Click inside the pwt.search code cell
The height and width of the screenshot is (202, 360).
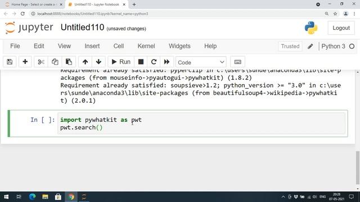[201, 123]
